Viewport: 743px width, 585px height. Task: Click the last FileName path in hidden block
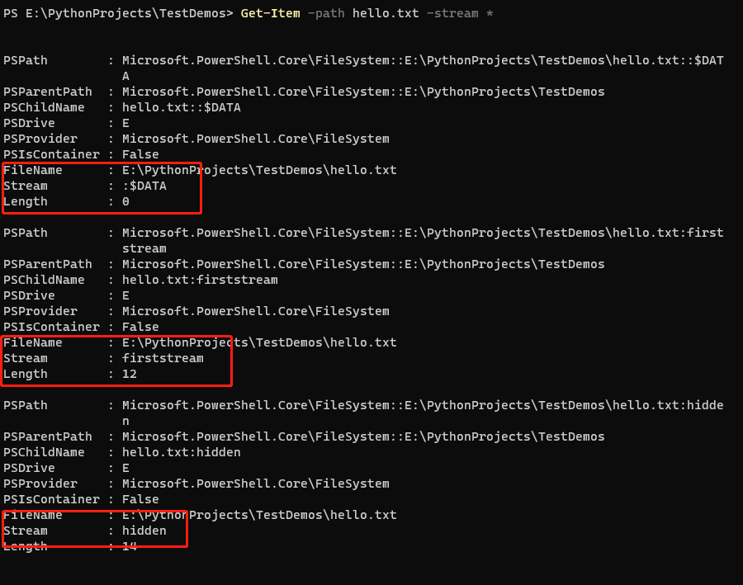(x=259, y=515)
